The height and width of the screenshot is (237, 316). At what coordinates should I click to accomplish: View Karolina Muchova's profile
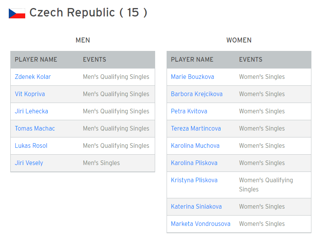click(x=195, y=146)
